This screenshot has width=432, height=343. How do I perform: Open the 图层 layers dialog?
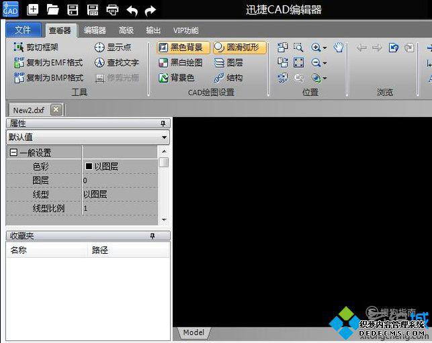[x=228, y=63]
